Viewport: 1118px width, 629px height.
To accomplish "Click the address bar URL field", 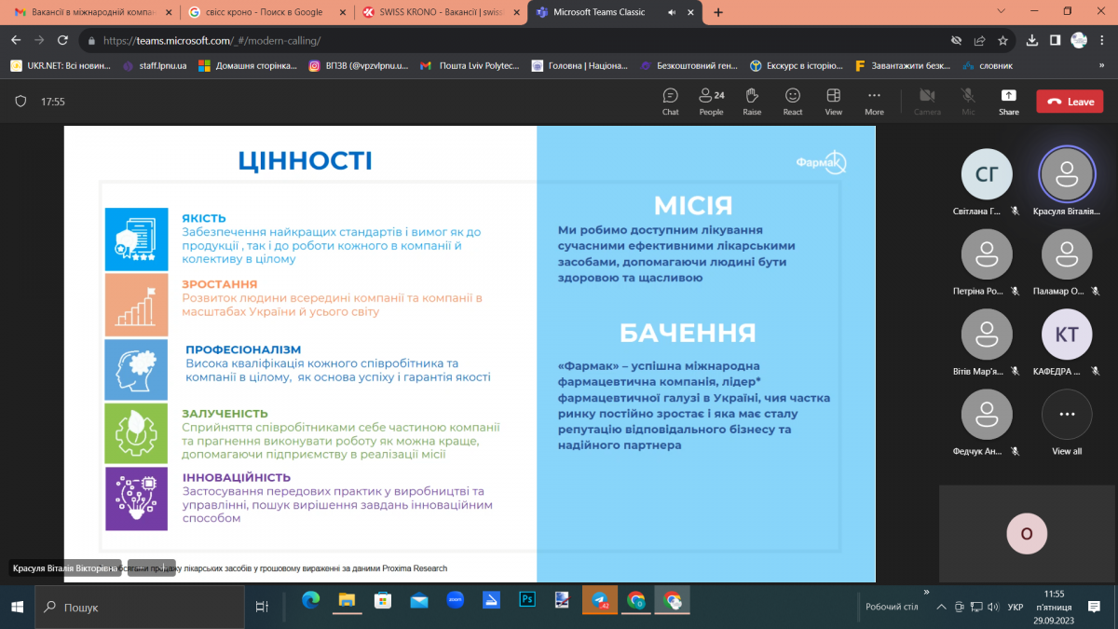I will coord(466,41).
